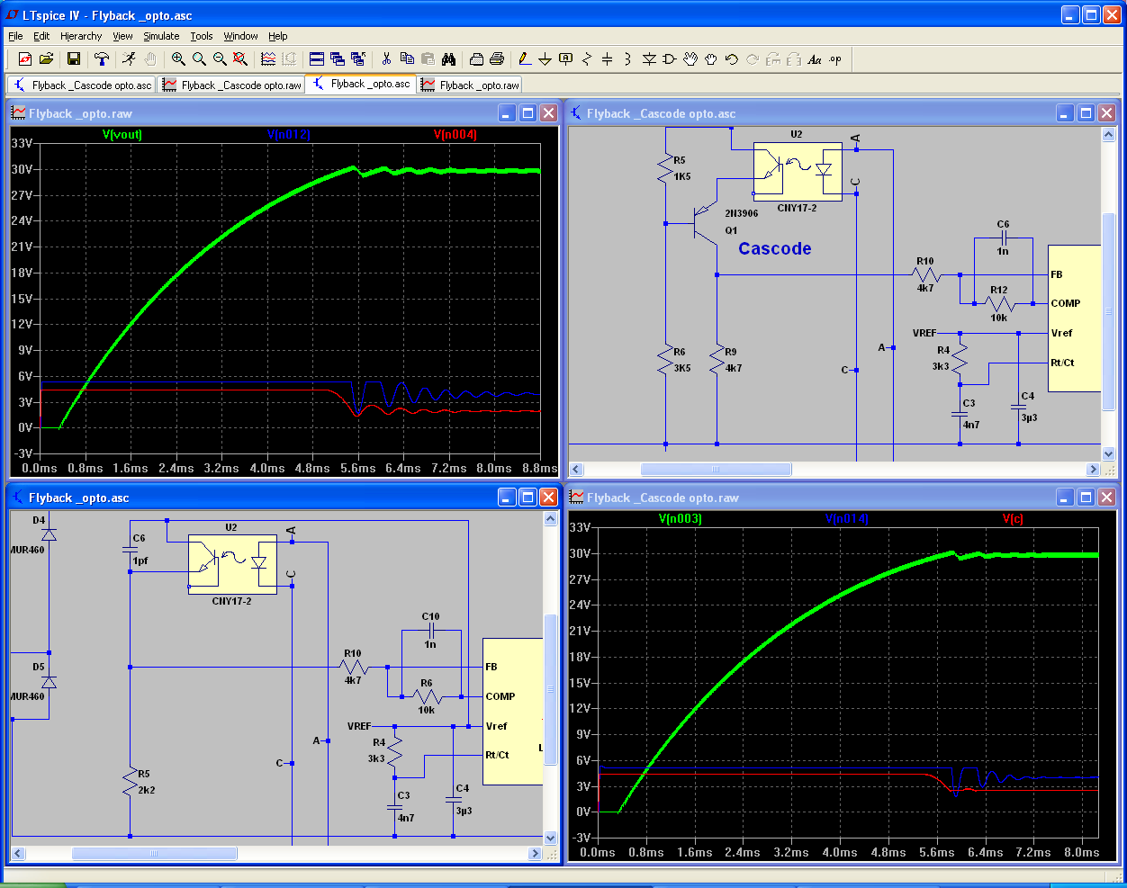The image size is (1127, 888).
Task: Switch to 'Flyback _Cascode opto.raw' tab
Action: [x=232, y=85]
